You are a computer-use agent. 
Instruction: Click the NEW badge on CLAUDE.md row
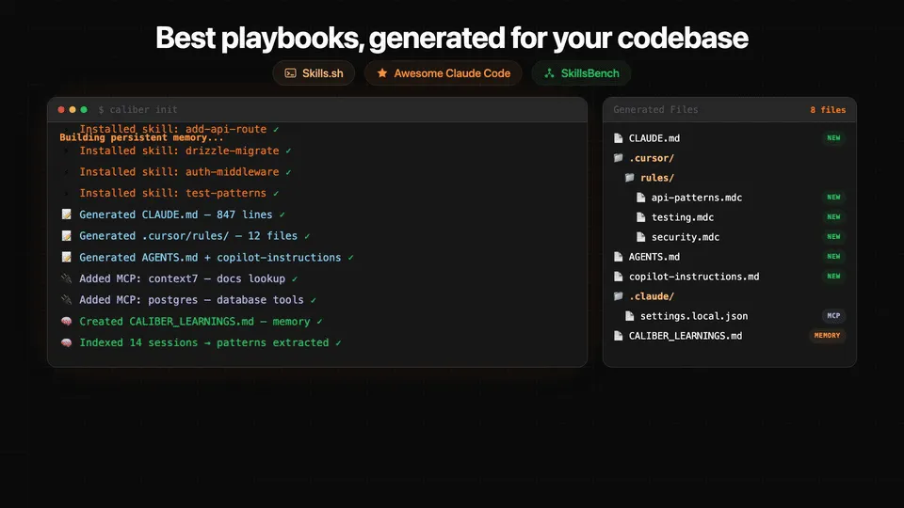[833, 138]
